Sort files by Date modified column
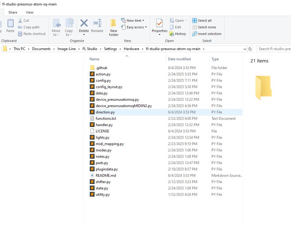This screenshot has height=225, width=291. pyautogui.click(x=179, y=59)
